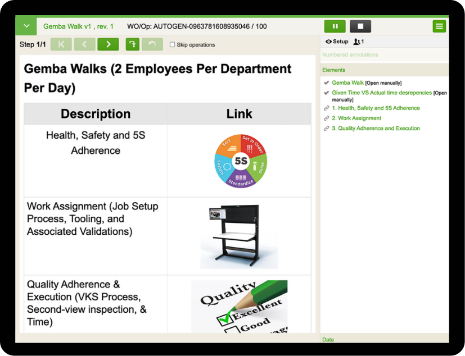Go to the previous step arrow
This screenshot has width=465, height=356.
pyautogui.click(x=84, y=44)
